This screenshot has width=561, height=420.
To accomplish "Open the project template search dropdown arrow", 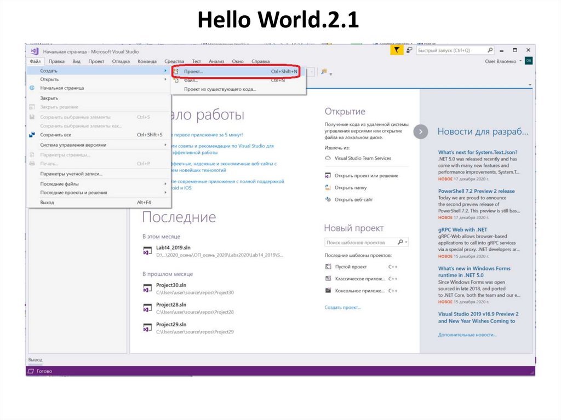I will (x=406, y=242).
